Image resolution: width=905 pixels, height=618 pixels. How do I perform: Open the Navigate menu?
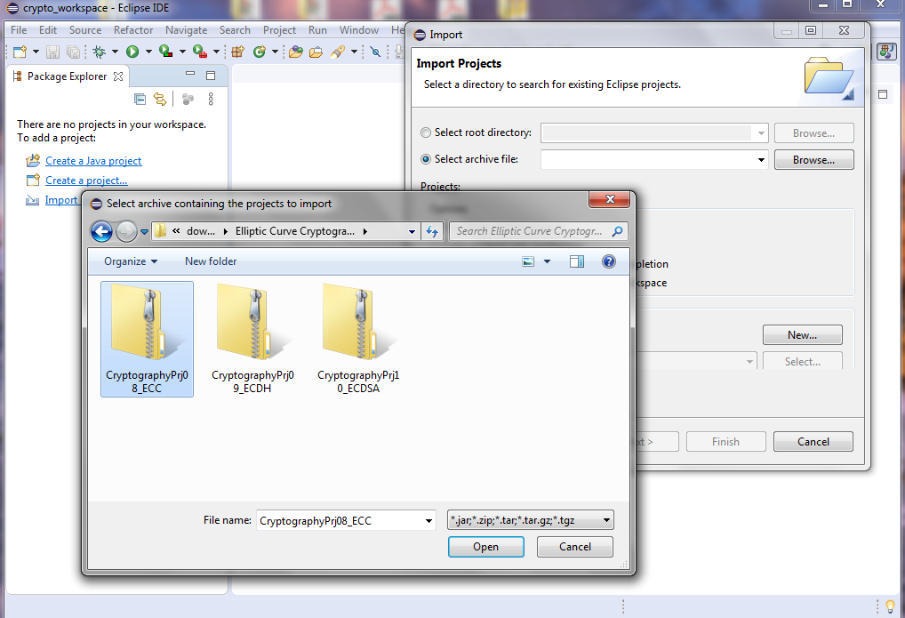click(186, 29)
